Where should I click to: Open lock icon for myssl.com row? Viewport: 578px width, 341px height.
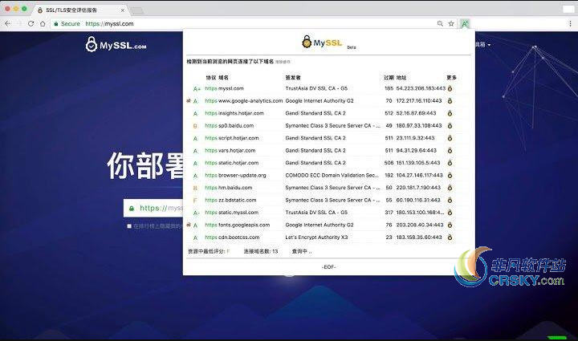(450, 88)
